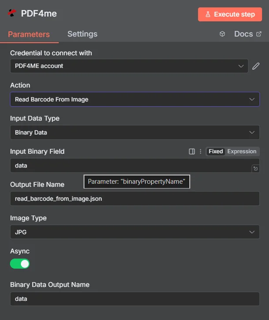This screenshot has height=320, width=269.
Task: Select the Fixed mode option
Action: click(216, 152)
